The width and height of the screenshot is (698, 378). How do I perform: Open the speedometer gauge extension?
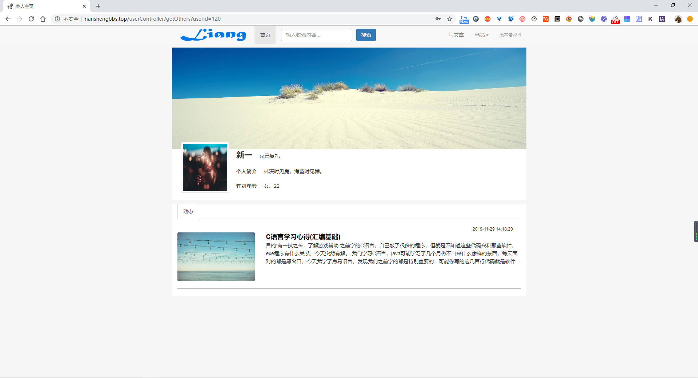pos(534,19)
